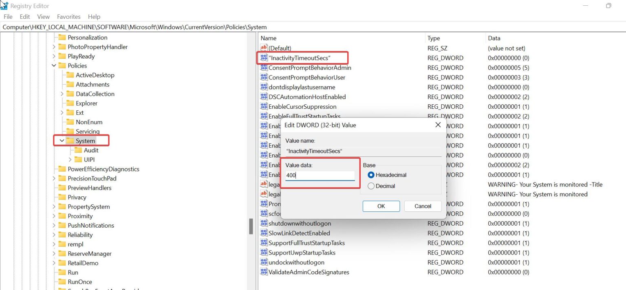Viewport: 626px width, 290px height.
Task: Click the DWORD icon for ValidateAdminCodeSignatures
Action: point(264,272)
